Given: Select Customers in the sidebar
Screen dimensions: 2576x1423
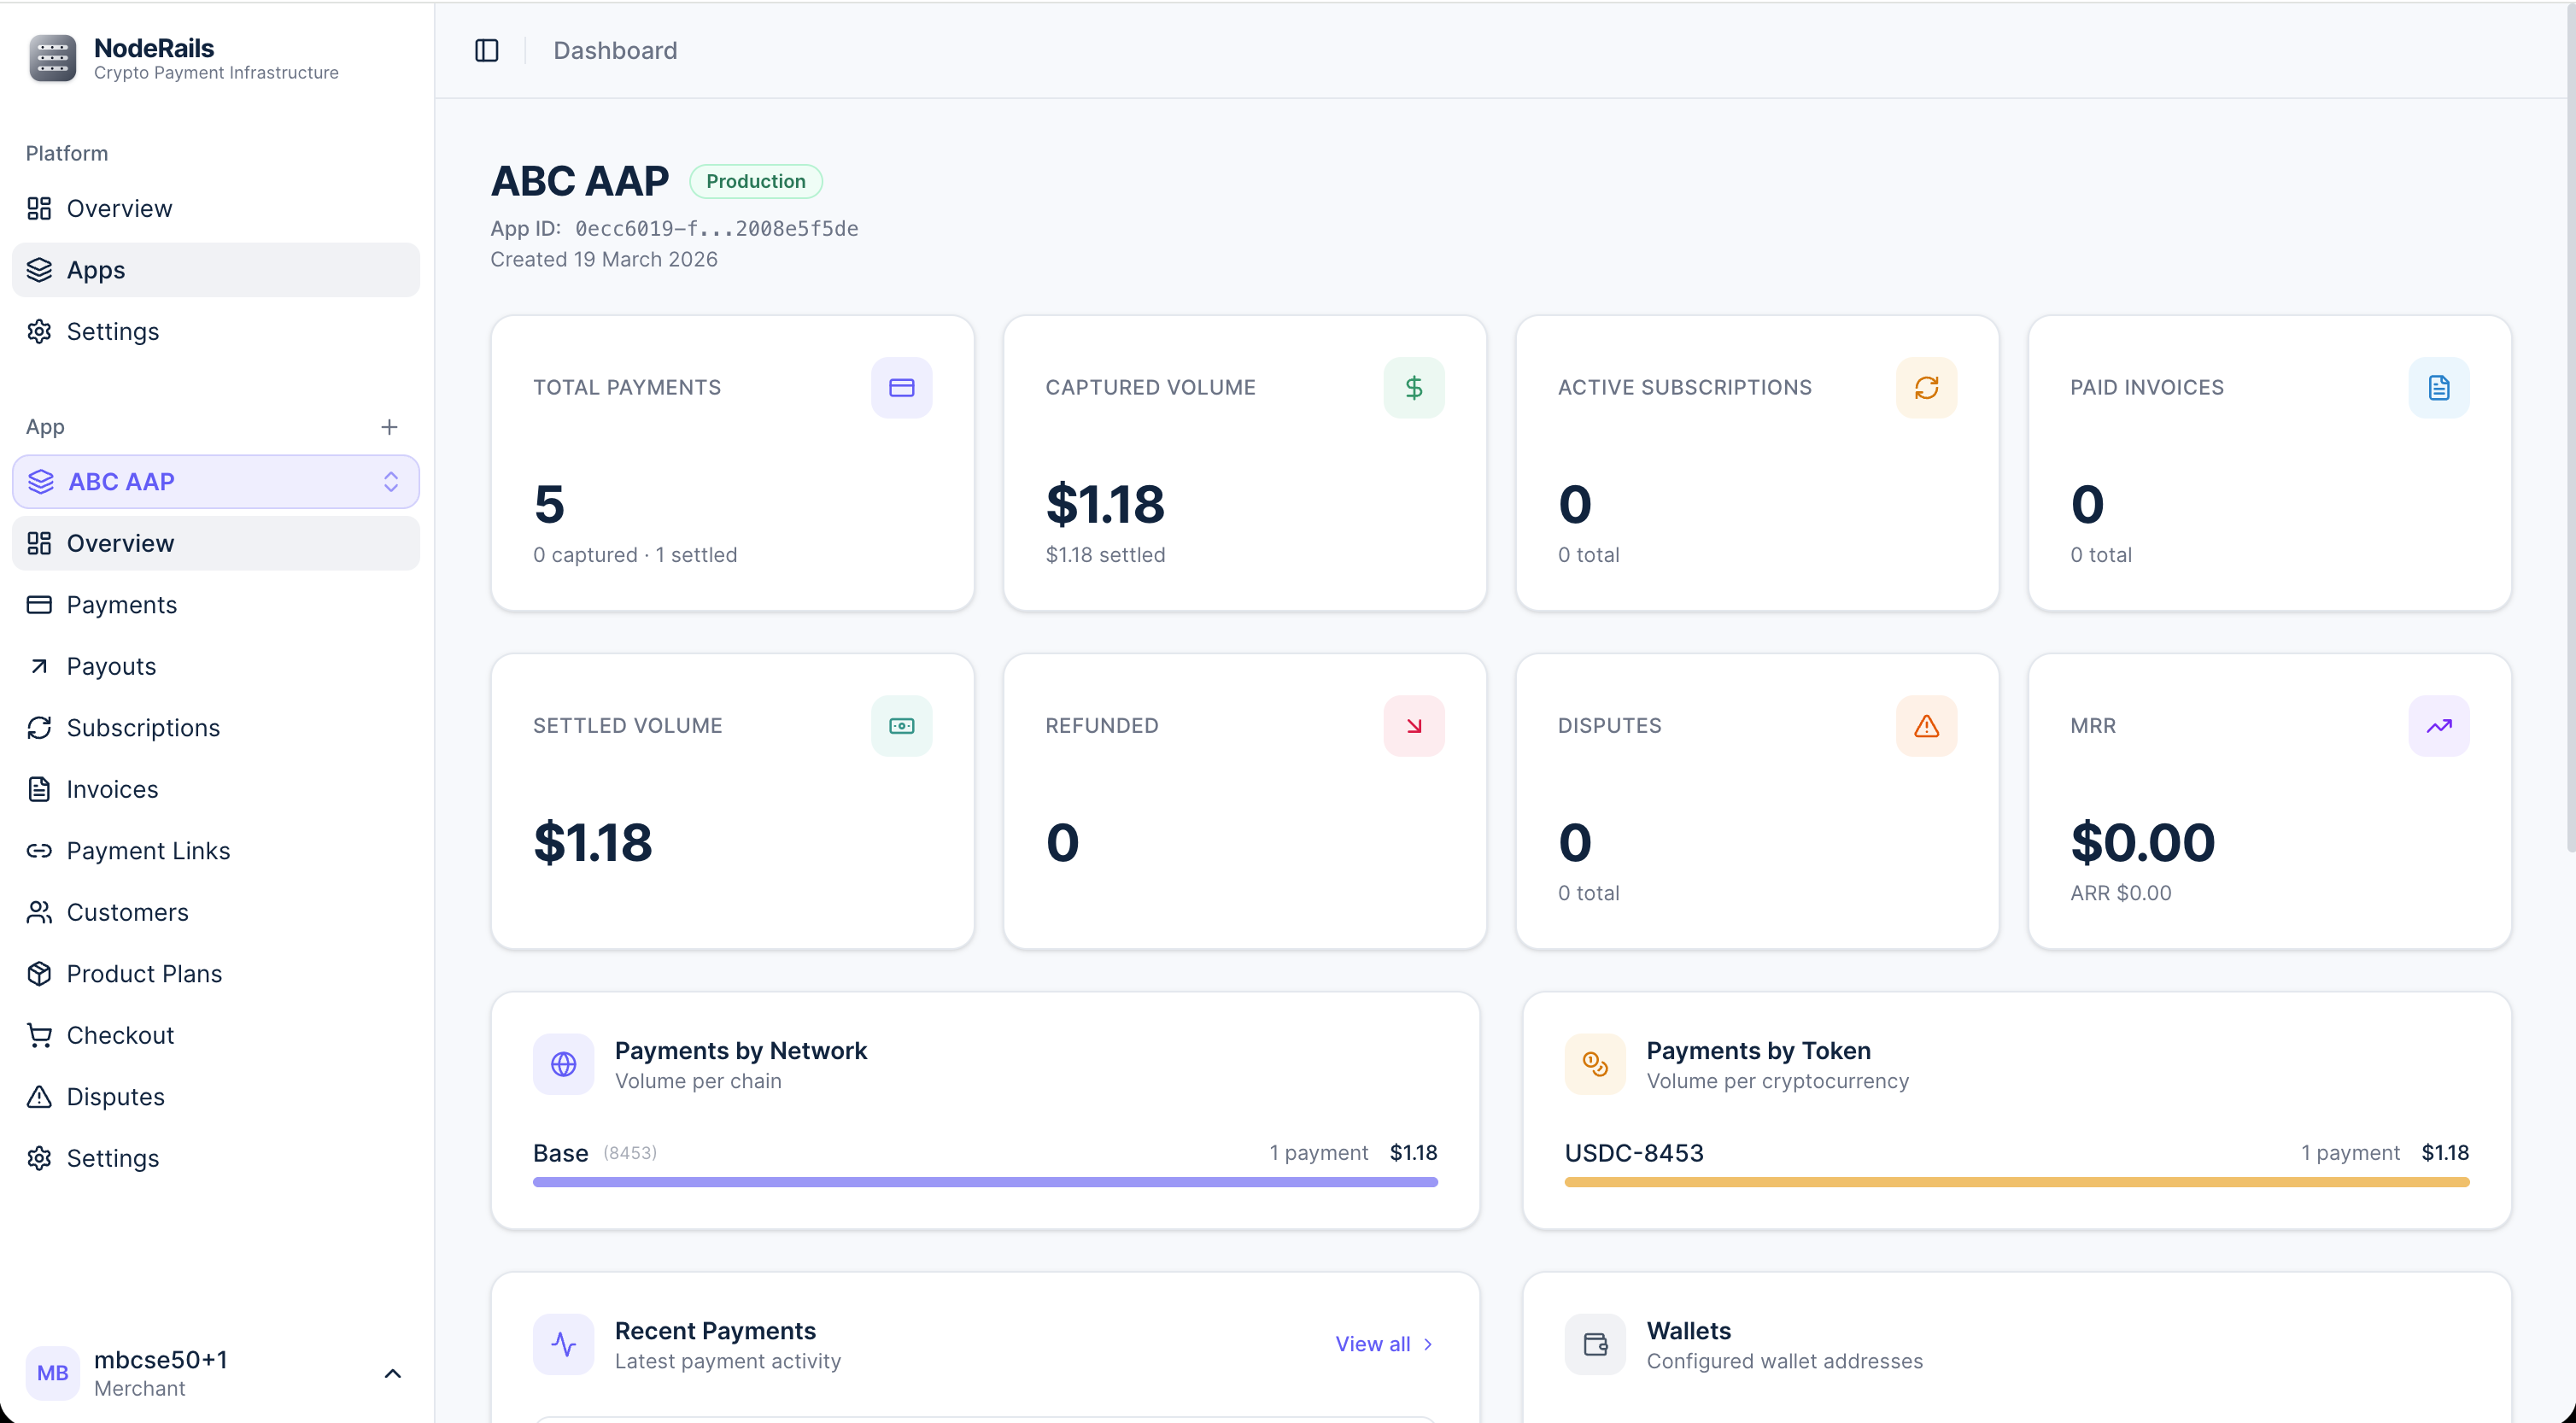Looking at the screenshot, I should 127,912.
